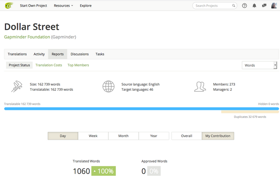The height and width of the screenshot is (182, 280).
Task: Open the user profile avatar
Action: click(274, 6)
